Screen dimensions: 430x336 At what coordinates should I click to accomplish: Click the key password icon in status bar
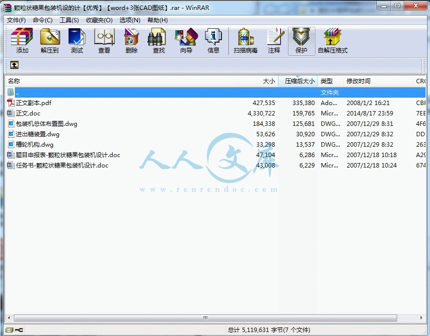click(19, 330)
